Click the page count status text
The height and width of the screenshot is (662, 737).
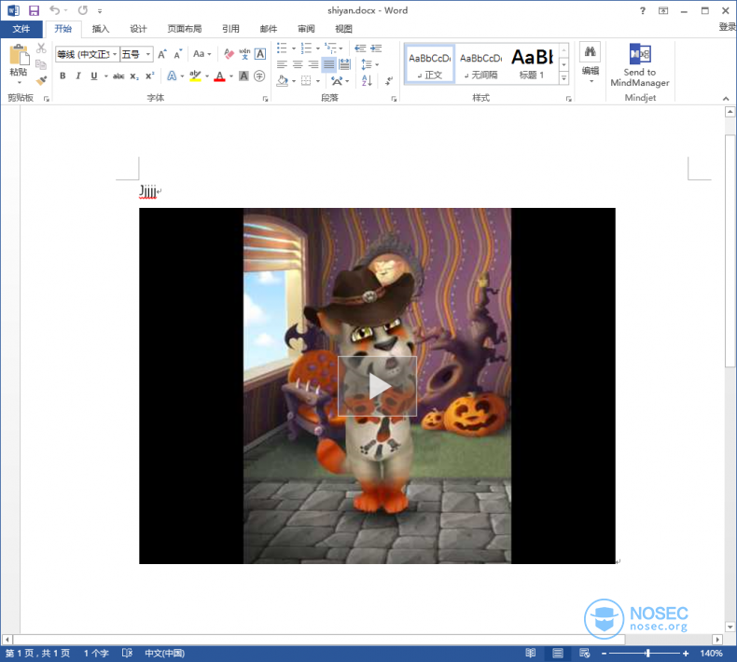pos(37,653)
